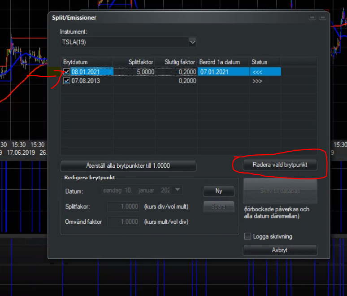This screenshot has width=347, height=296.
Task: Cancel the dialog with Avbryt
Action: point(280,250)
